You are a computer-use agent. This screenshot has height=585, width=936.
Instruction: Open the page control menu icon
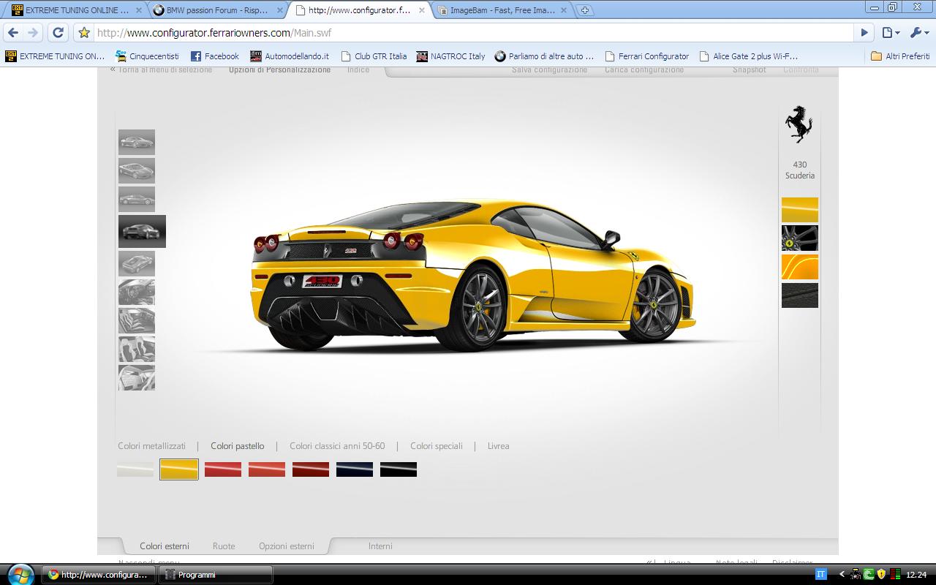[890, 33]
